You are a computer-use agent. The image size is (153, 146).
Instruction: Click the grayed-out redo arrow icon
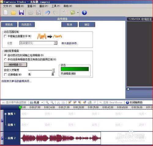point(55,13)
